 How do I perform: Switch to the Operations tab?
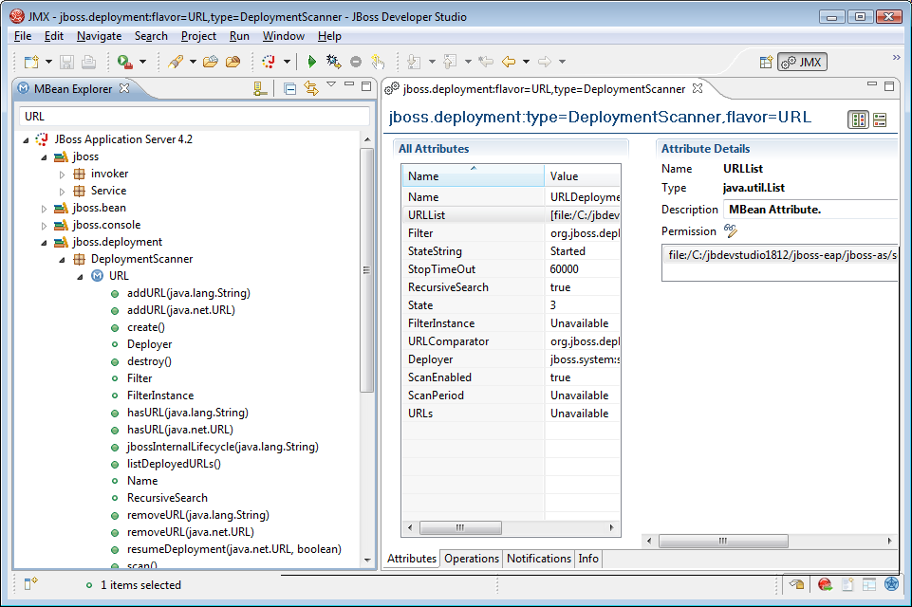pos(471,559)
